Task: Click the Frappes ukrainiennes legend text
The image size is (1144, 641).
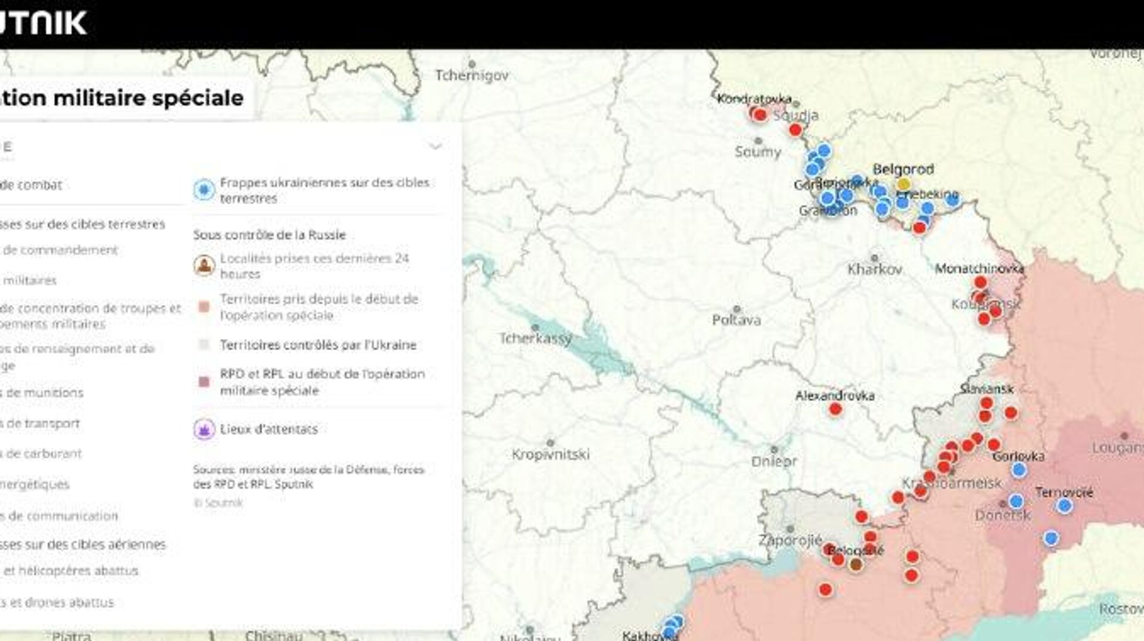Action: [x=324, y=190]
